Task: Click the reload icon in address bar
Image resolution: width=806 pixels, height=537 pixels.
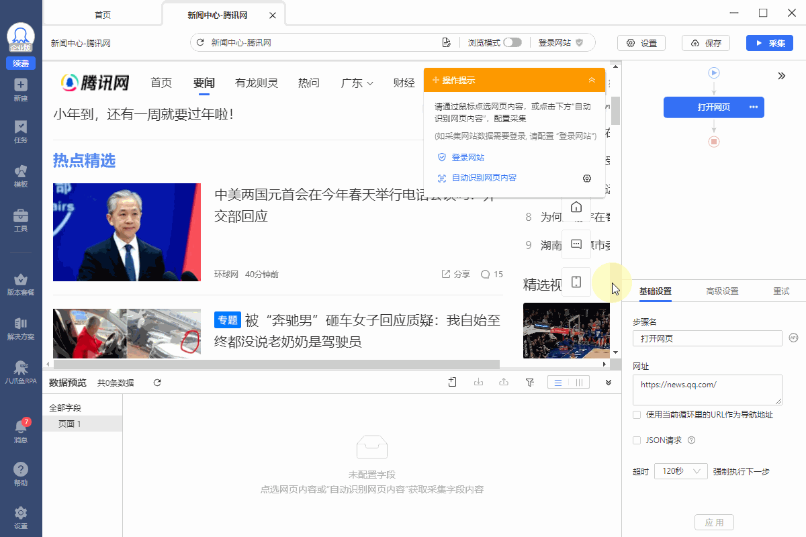Action: pyautogui.click(x=199, y=43)
